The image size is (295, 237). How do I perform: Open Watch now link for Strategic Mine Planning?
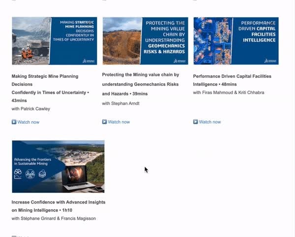(x=29, y=122)
